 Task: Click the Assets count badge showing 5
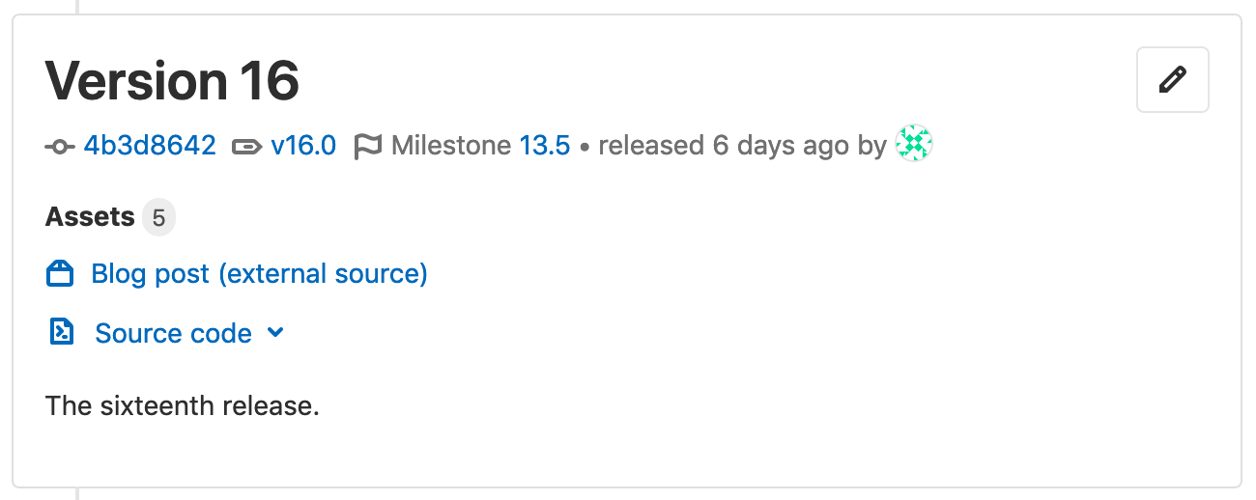(158, 217)
